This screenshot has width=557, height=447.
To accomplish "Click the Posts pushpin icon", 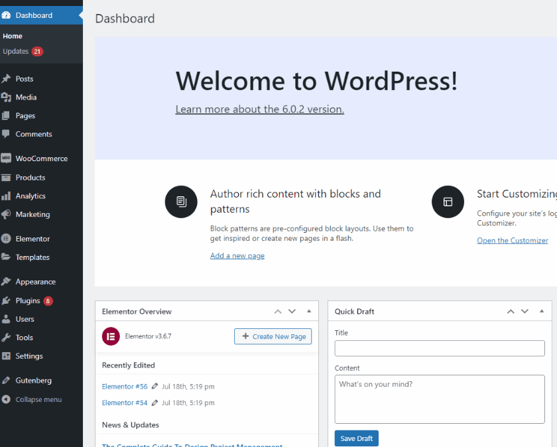I will tap(6, 79).
